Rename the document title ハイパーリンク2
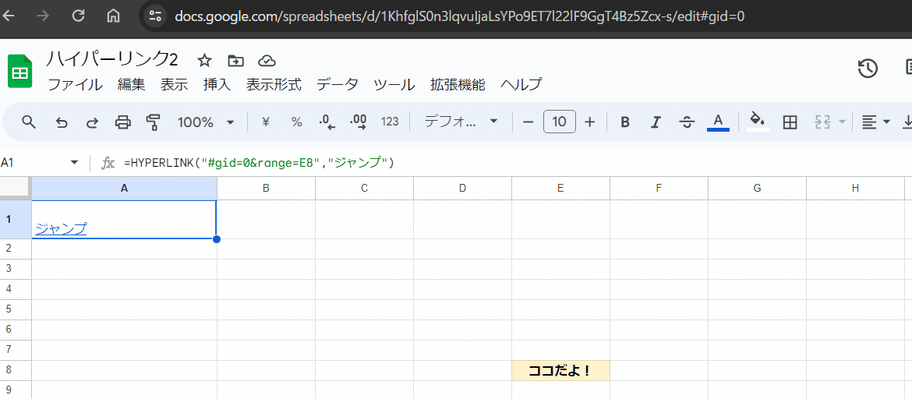912x399 pixels. 112,59
